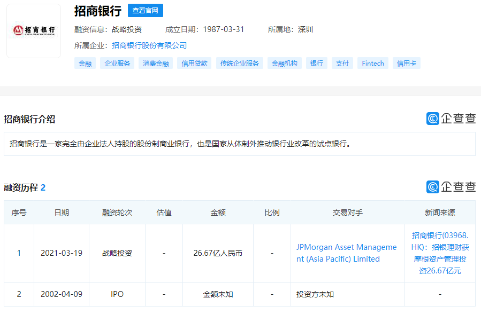This screenshot has height=314, width=481.
Task: Click the 新闻来源 column header
Action: click(x=440, y=213)
